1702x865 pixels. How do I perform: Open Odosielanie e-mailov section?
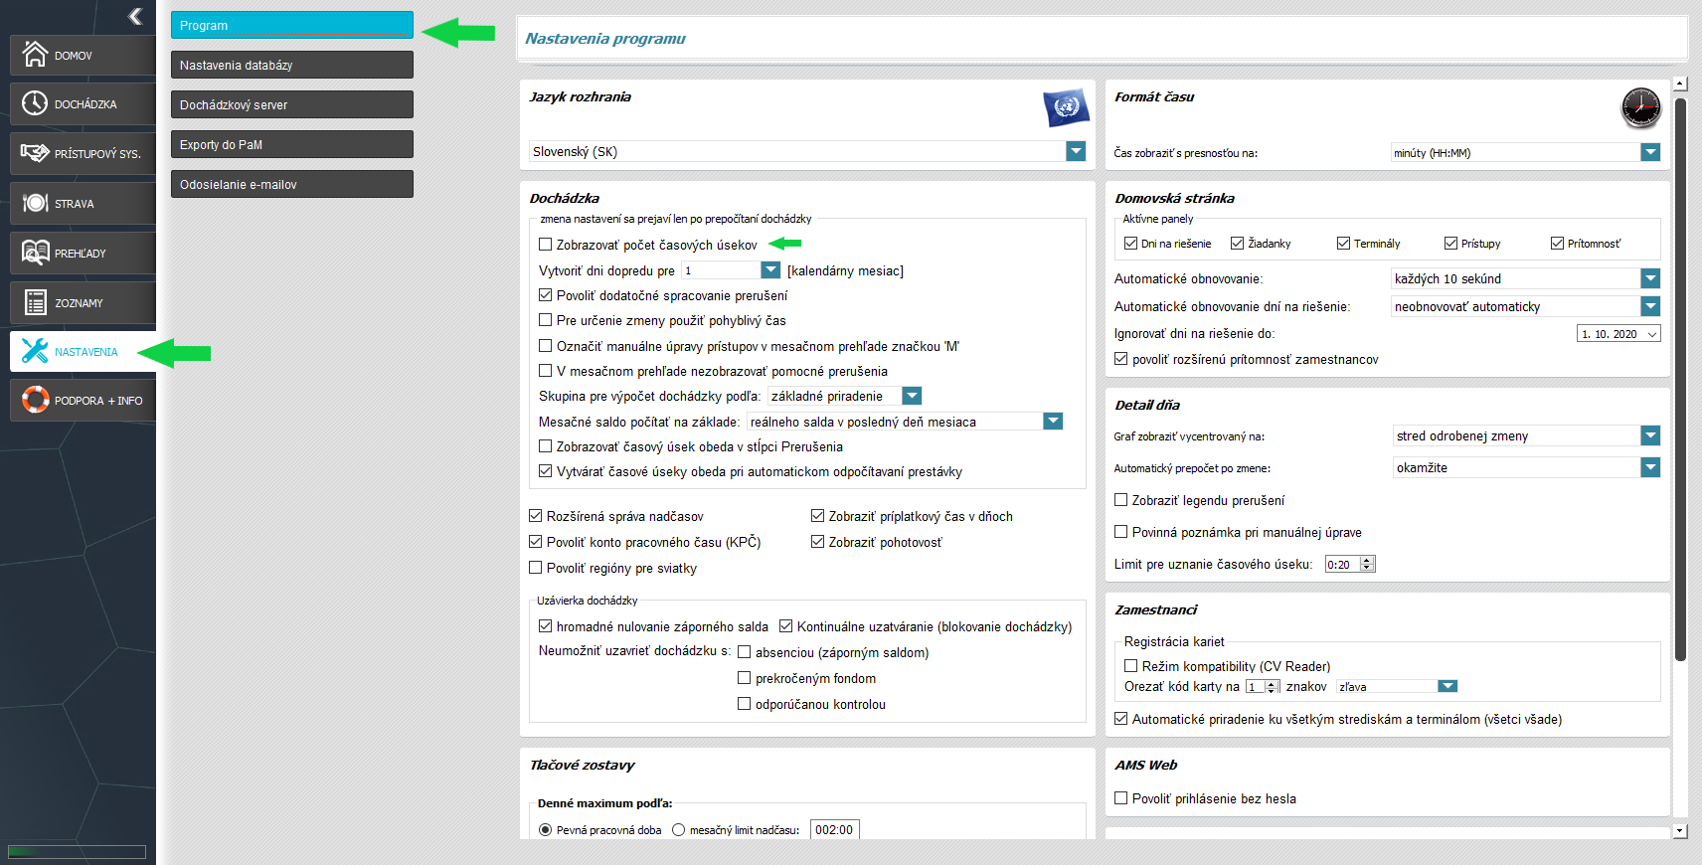point(292,184)
